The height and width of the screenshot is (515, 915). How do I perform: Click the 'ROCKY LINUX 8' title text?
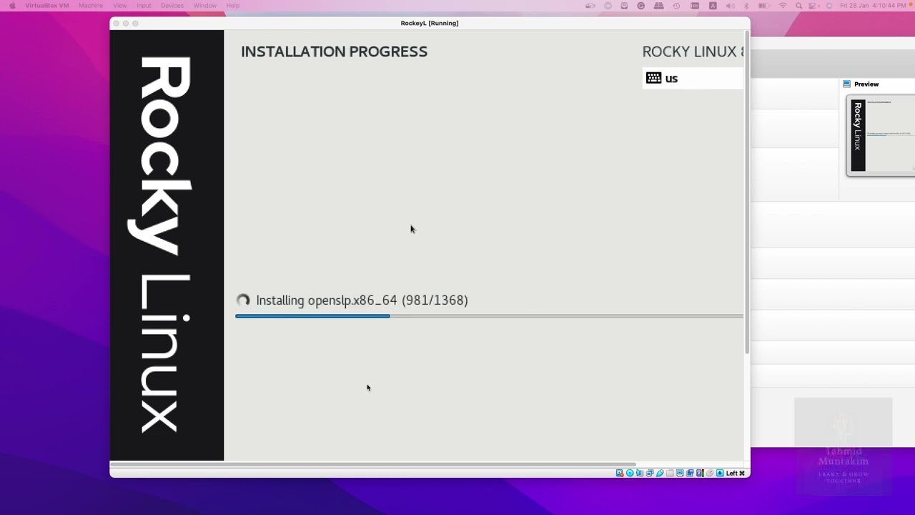(693, 51)
